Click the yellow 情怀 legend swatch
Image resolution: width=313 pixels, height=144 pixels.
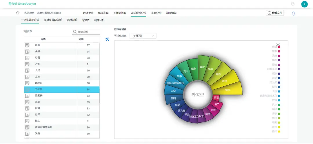pyautogui.click(x=279, y=132)
